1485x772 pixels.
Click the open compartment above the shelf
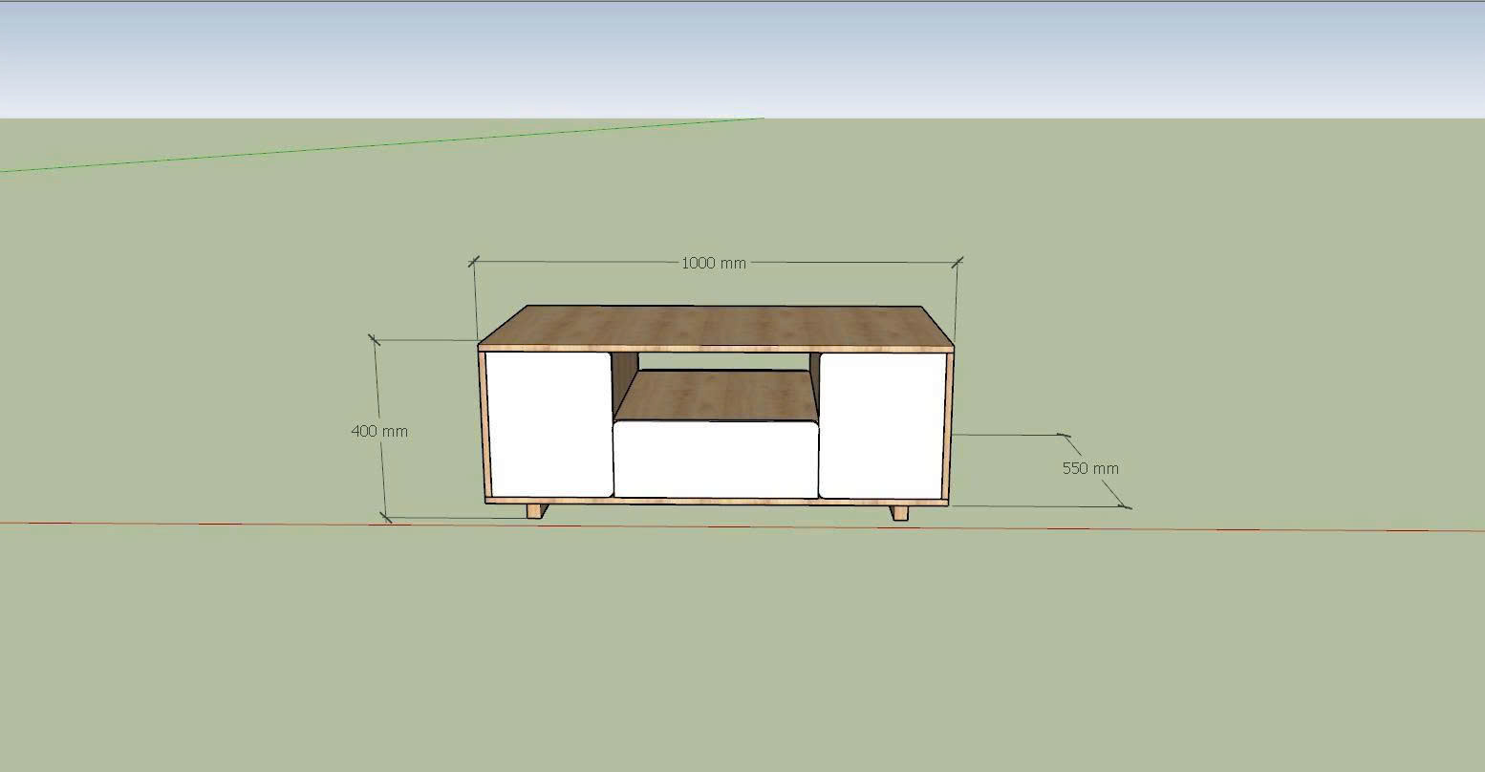[717, 361]
